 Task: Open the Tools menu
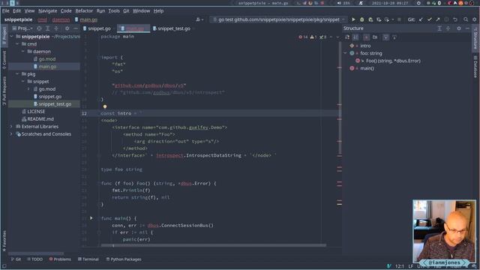[x=114, y=10]
